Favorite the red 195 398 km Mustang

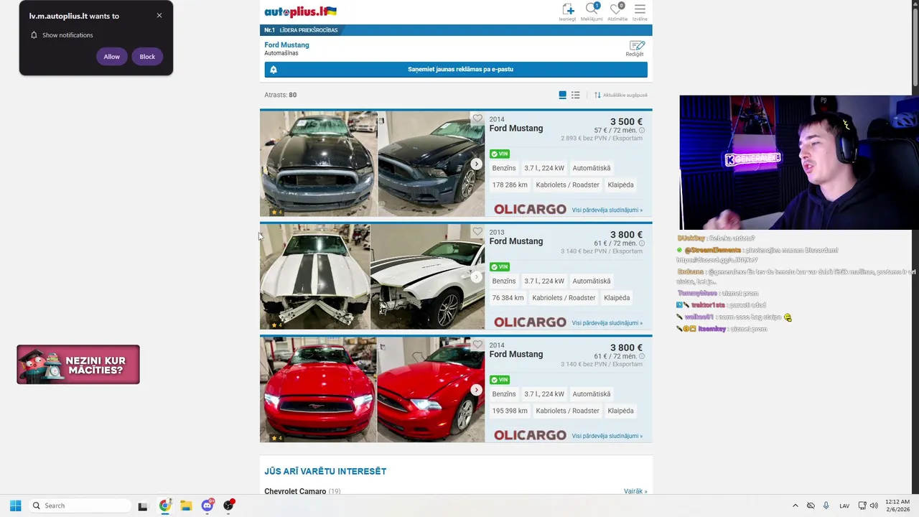point(477,345)
